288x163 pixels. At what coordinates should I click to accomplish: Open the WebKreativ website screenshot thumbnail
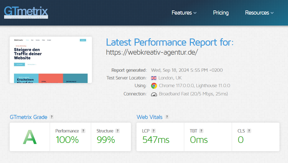point(51,60)
